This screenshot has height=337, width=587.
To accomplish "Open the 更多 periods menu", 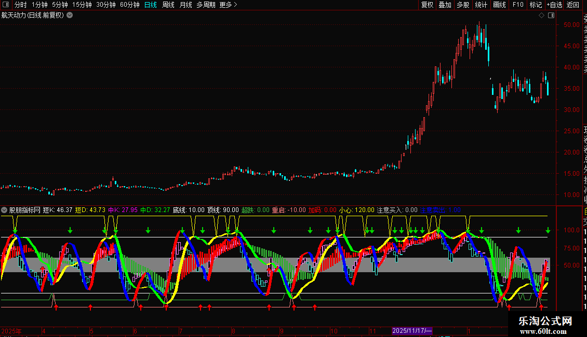I will [x=228, y=5].
